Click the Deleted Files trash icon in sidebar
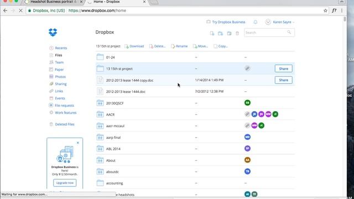The image size is (354, 199). point(51,124)
